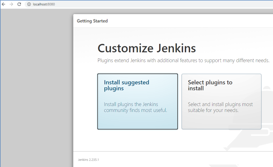Click the Customize Jenkins heading
Viewport: 273px width, 167px height.
pyautogui.click(x=147, y=48)
